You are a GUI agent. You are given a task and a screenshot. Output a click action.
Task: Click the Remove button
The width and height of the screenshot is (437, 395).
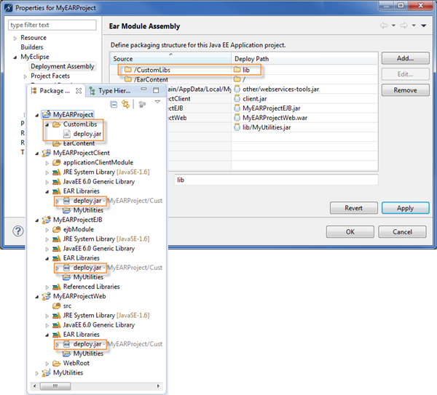coord(405,90)
